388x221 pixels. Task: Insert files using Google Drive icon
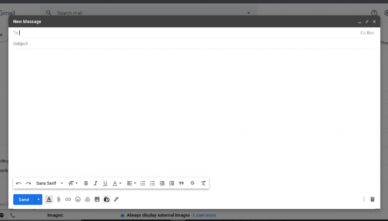pos(87,199)
